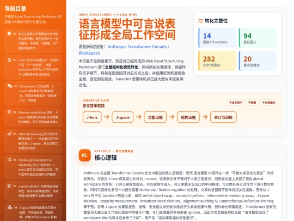Click the 不另做图库 pill tag
The image size is (294, 221).
click(268, 103)
